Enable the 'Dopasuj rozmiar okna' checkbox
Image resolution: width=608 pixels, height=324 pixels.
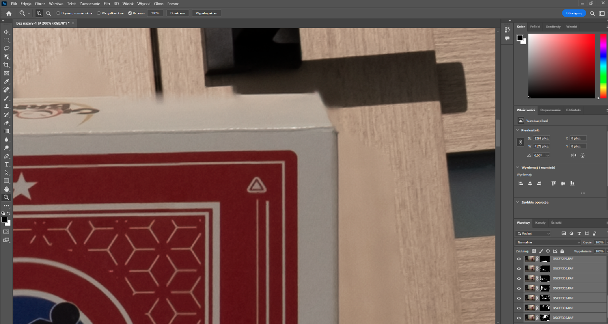58,13
